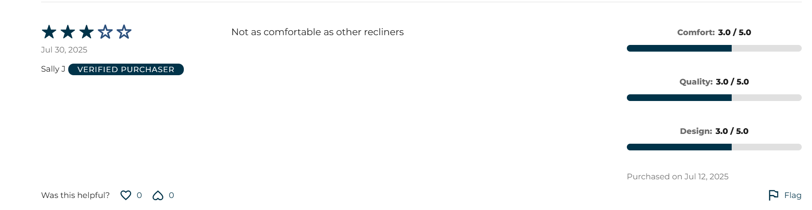Click the Flag review link text
The image size is (812, 210).
click(793, 195)
